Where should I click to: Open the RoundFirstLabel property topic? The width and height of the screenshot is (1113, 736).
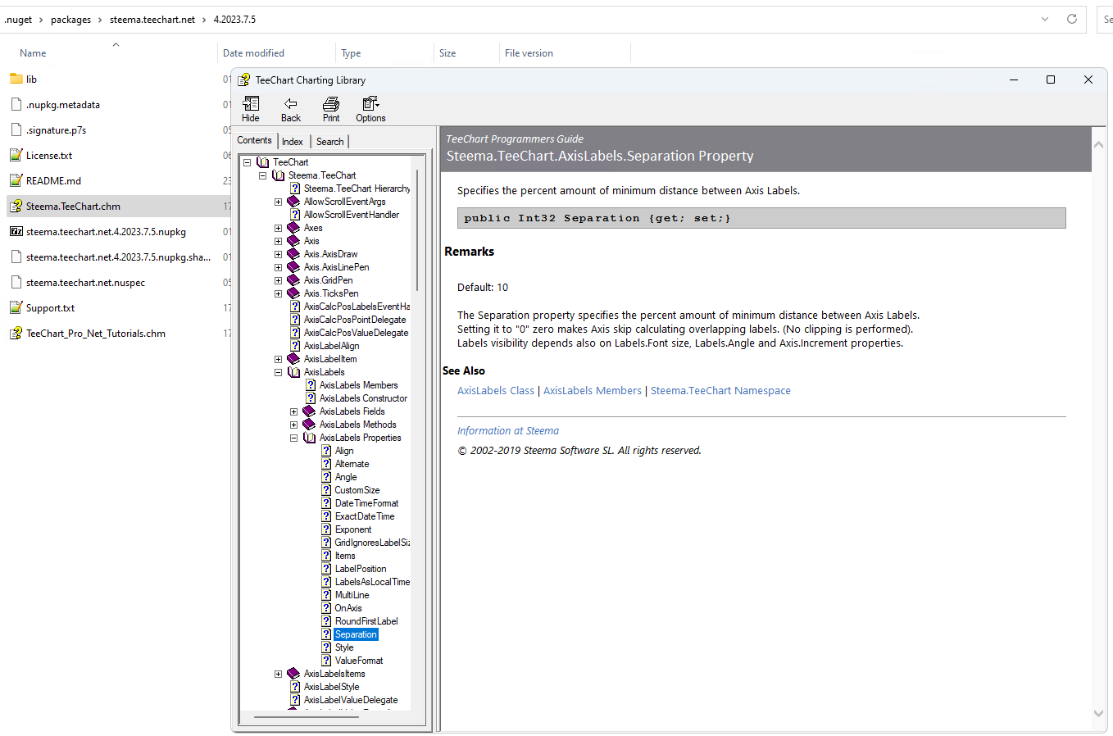click(366, 621)
